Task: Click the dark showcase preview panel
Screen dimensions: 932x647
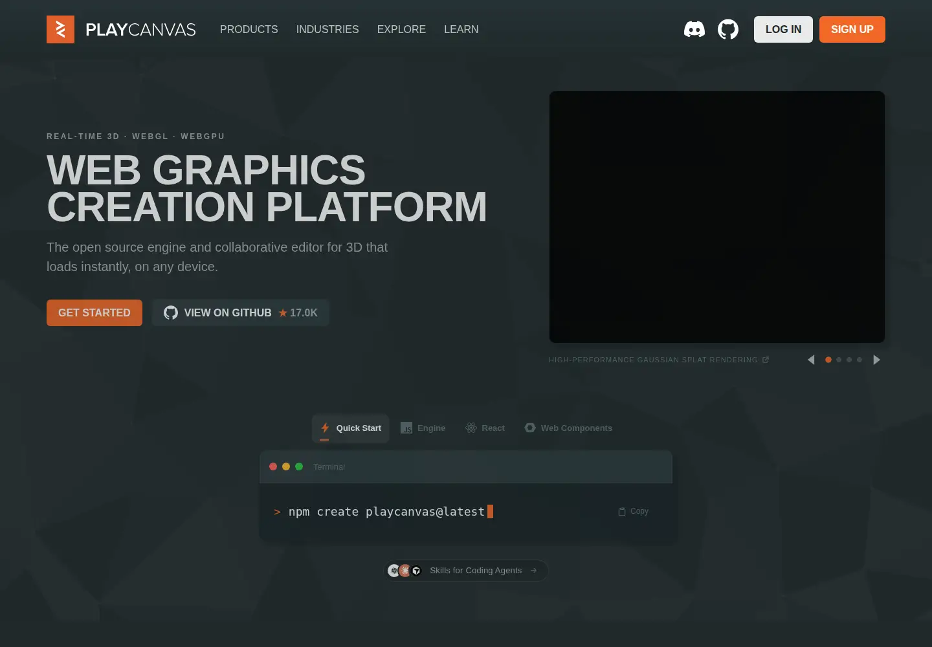Action: pos(717,217)
